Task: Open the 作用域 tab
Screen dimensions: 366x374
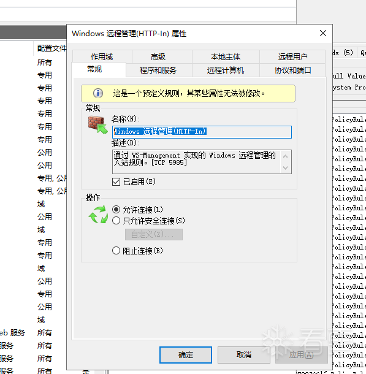Action: tap(102, 57)
